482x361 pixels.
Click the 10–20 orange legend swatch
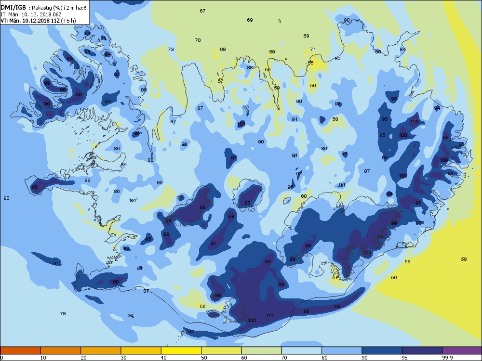61,350
